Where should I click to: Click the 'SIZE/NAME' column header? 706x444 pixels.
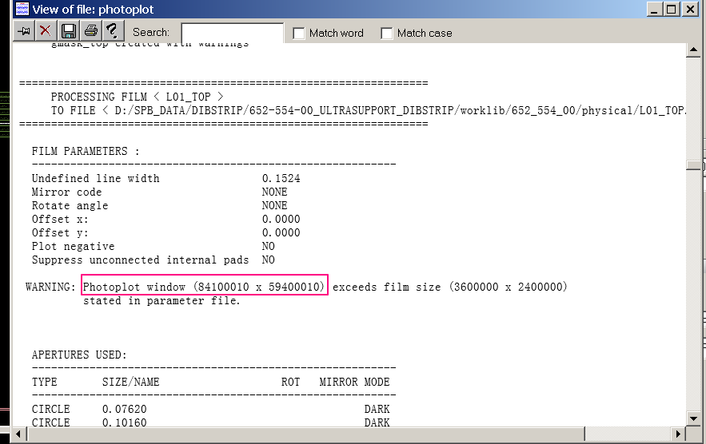130,382
